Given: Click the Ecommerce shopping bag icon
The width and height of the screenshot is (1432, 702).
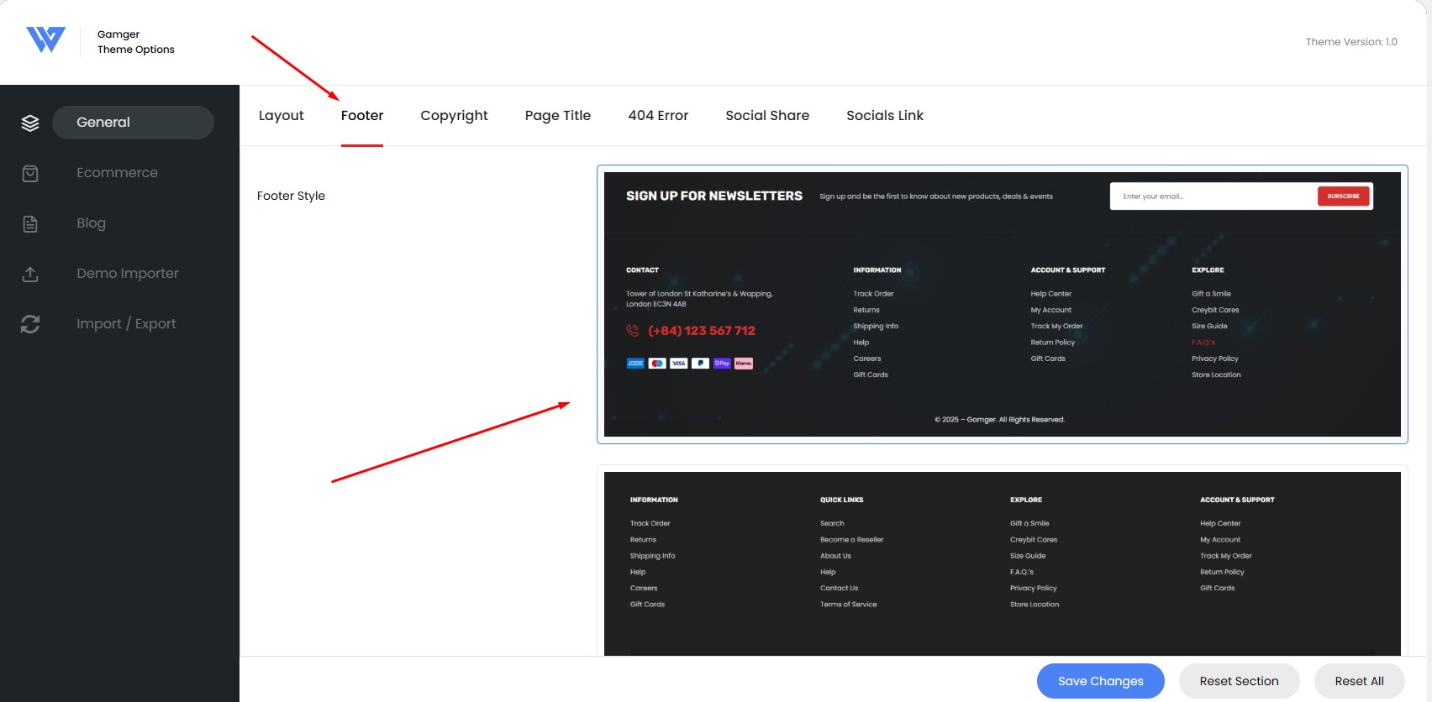Looking at the screenshot, I should [30, 174].
